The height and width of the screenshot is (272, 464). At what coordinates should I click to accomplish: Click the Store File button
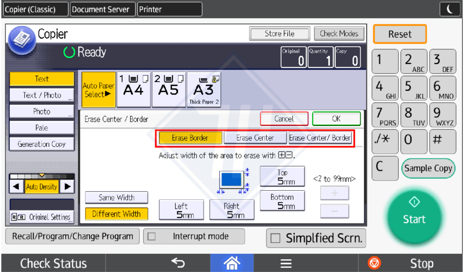tap(280, 34)
